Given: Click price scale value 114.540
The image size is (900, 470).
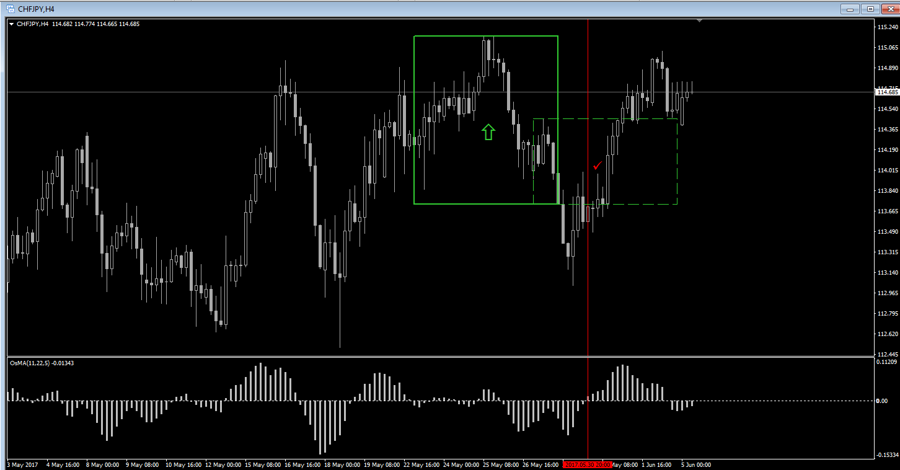Looking at the screenshot, I should (x=888, y=109).
